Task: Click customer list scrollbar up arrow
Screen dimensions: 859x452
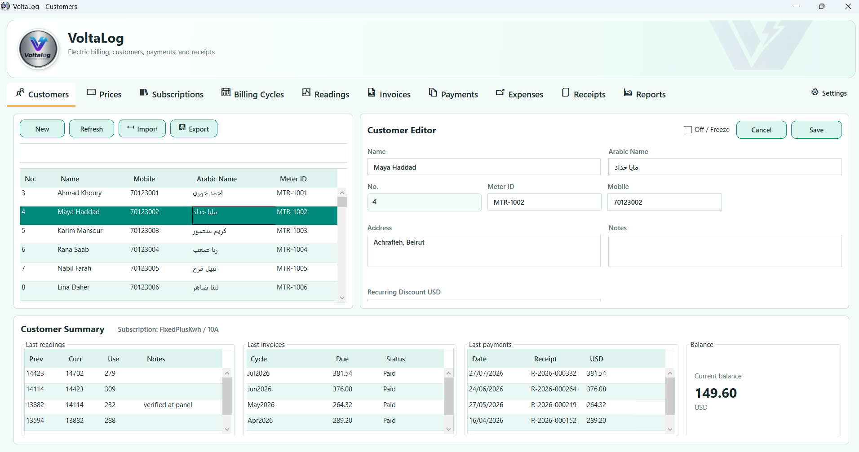Action: (x=342, y=193)
